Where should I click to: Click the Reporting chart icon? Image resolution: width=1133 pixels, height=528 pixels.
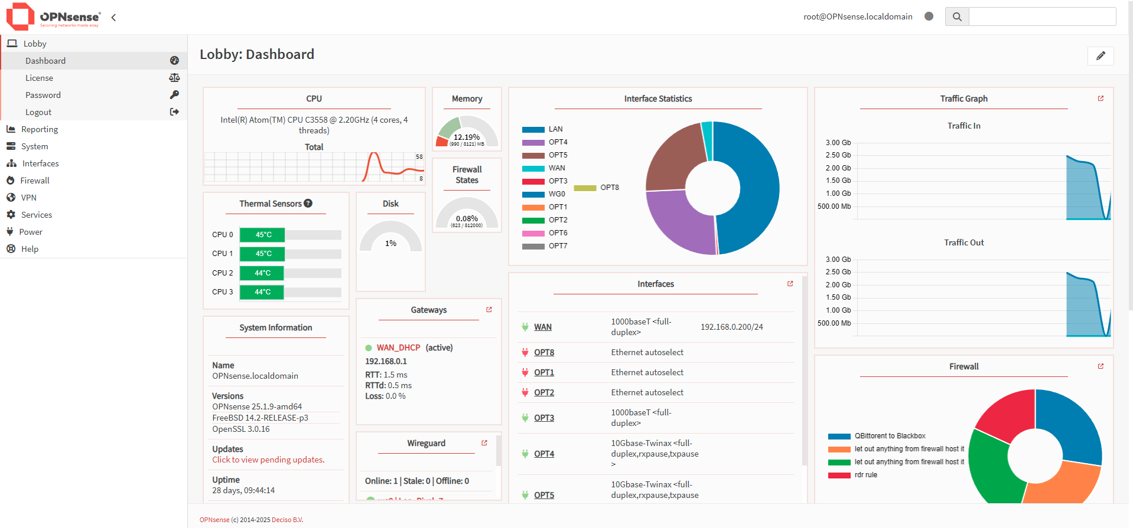[11, 129]
